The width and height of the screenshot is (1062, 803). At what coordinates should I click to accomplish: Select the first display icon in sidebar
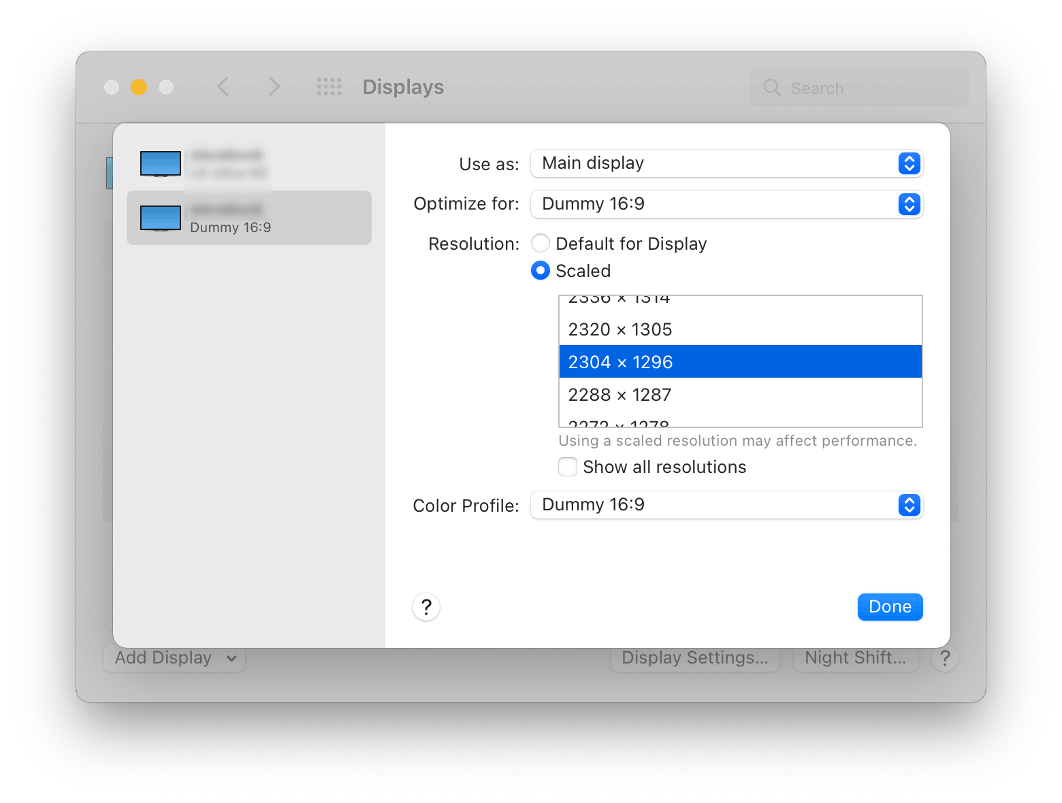(161, 163)
